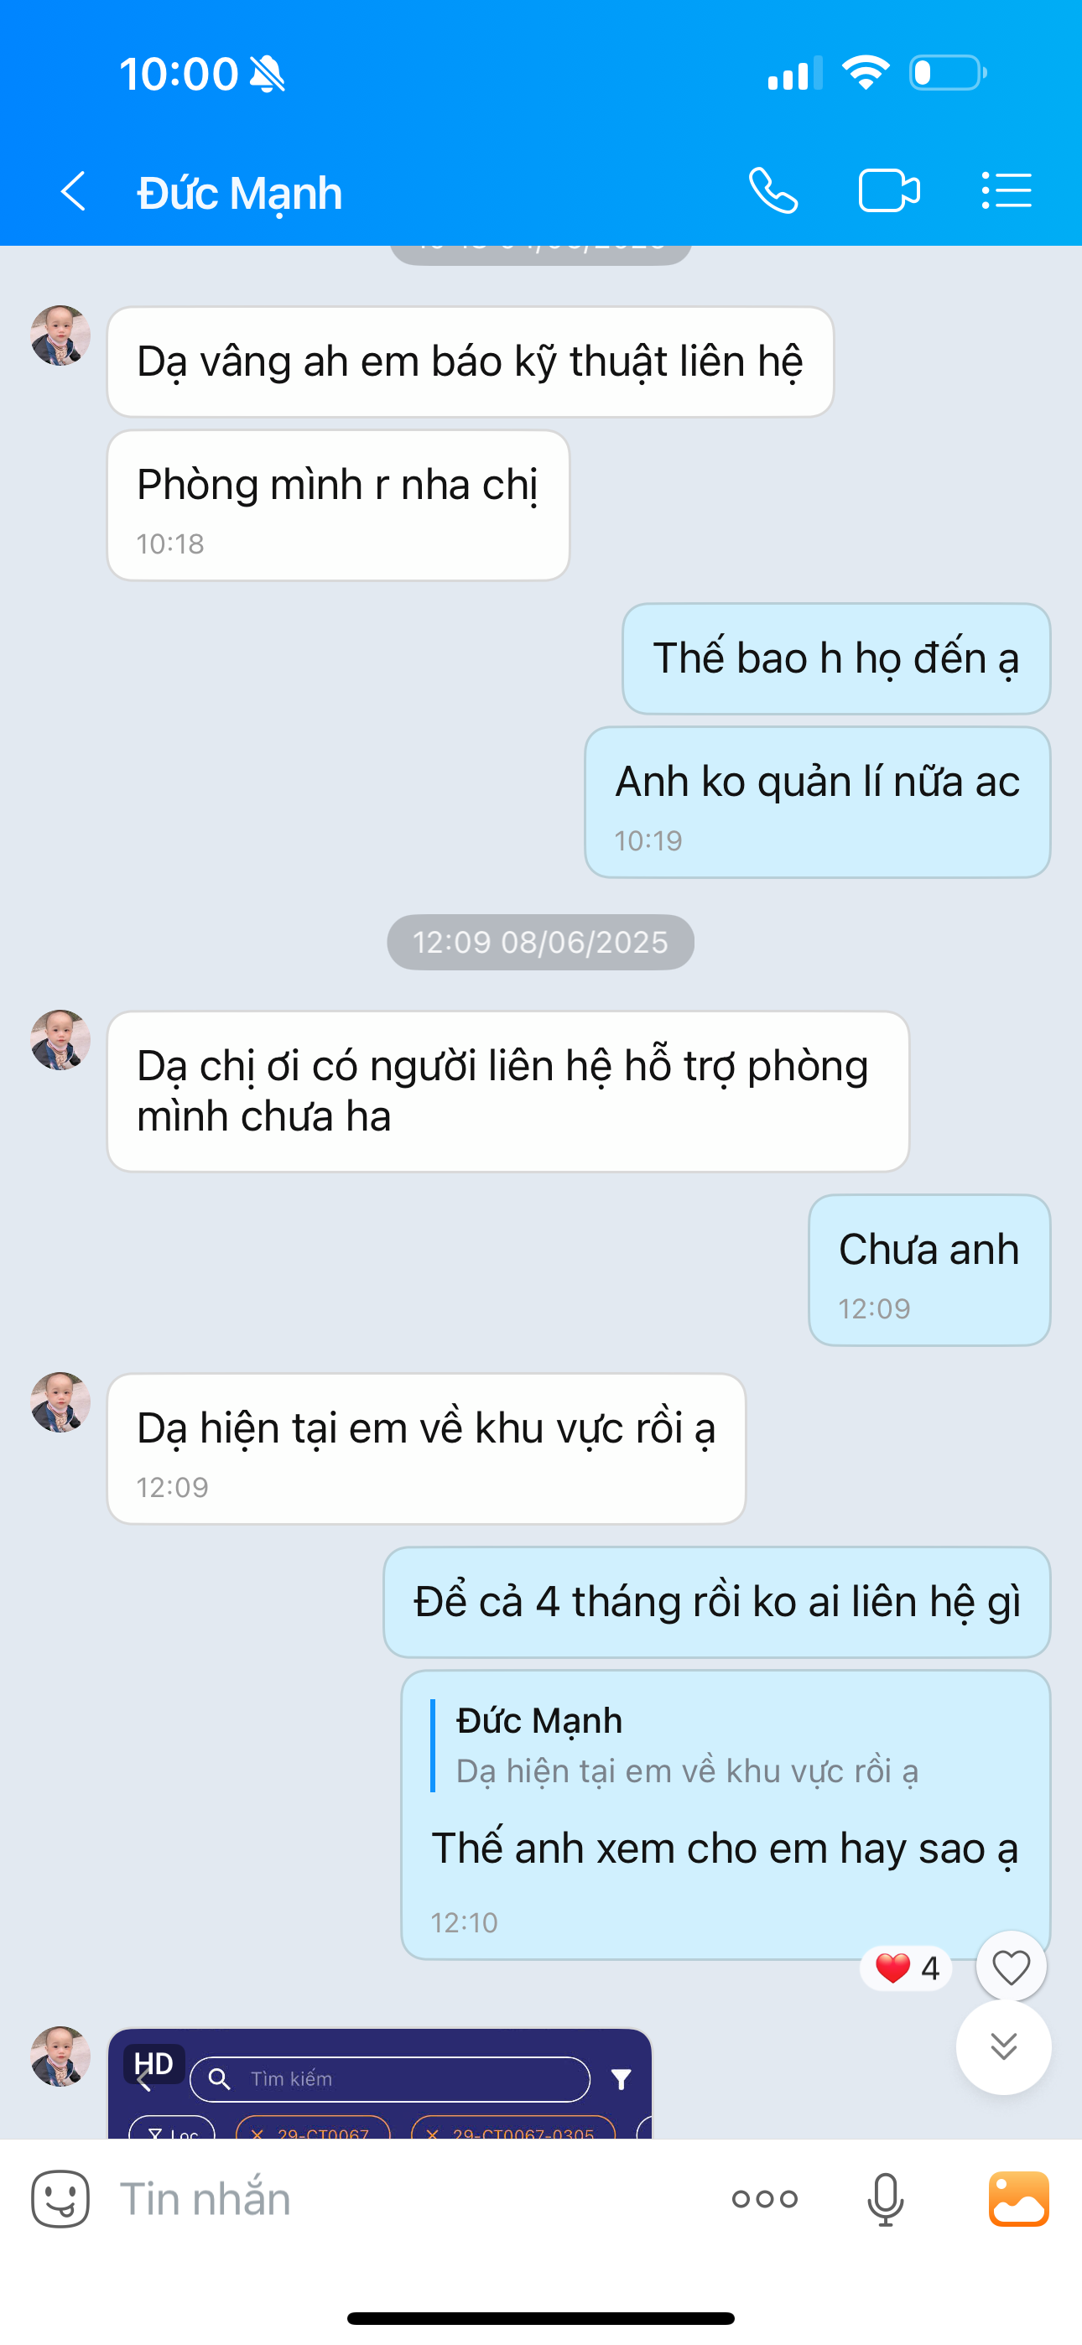Select message 'Phòng mình r nha chị'

(339, 505)
